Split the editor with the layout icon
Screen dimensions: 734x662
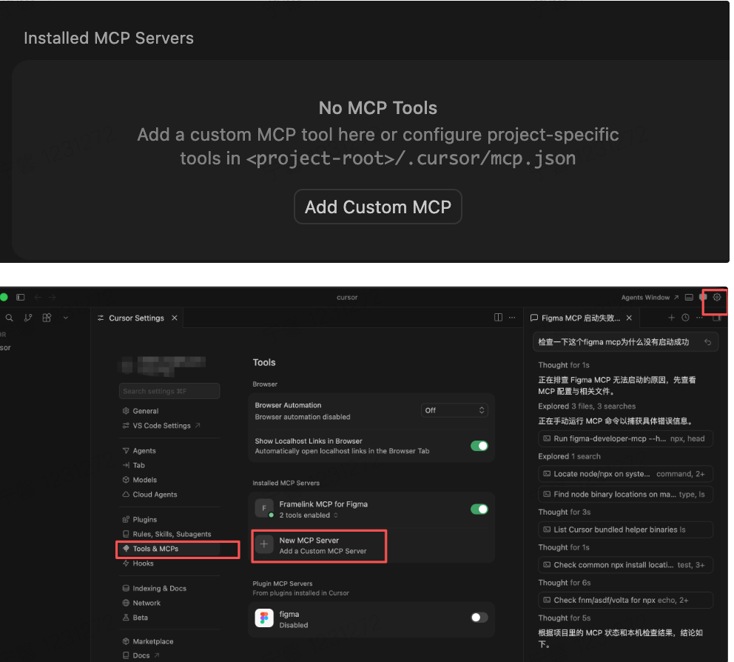pos(498,317)
